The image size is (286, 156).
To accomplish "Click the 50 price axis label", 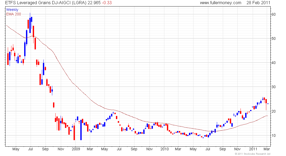I will [x=274, y=38].
